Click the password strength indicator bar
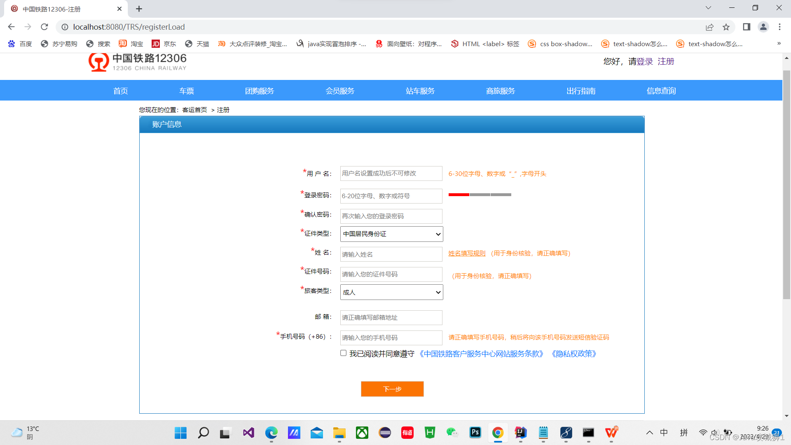Screen dimensions: 791x445 click(479, 194)
